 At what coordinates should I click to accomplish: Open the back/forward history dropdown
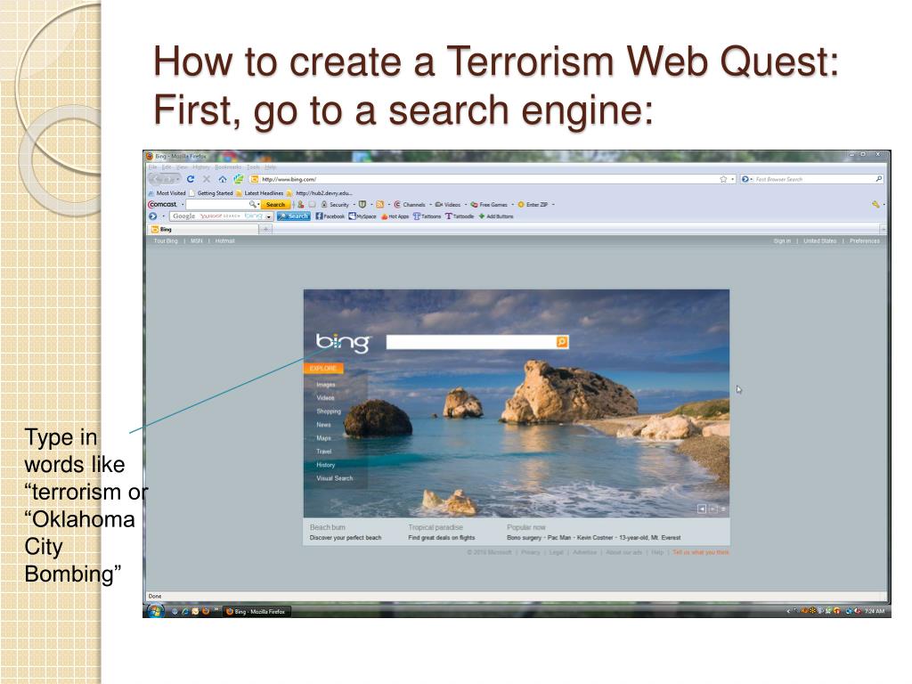[x=178, y=179]
